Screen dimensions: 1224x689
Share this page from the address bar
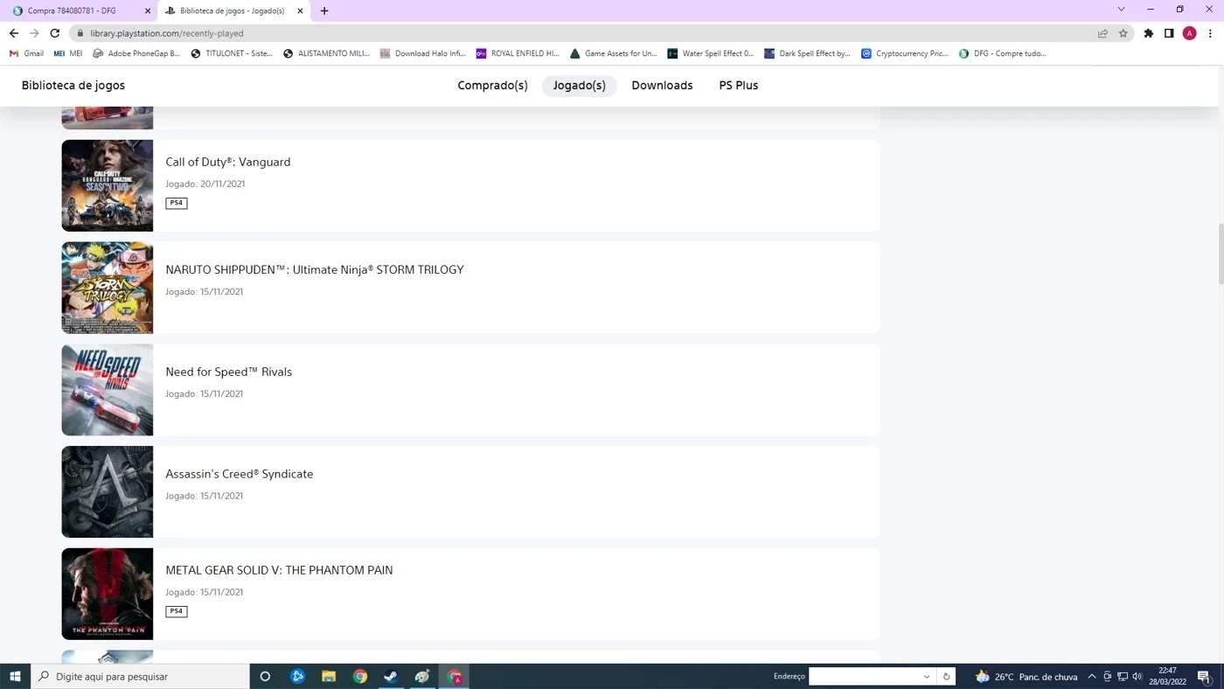click(1102, 33)
